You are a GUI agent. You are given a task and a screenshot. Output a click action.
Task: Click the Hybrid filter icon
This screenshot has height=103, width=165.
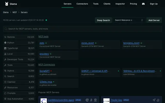(x=5, y=71)
